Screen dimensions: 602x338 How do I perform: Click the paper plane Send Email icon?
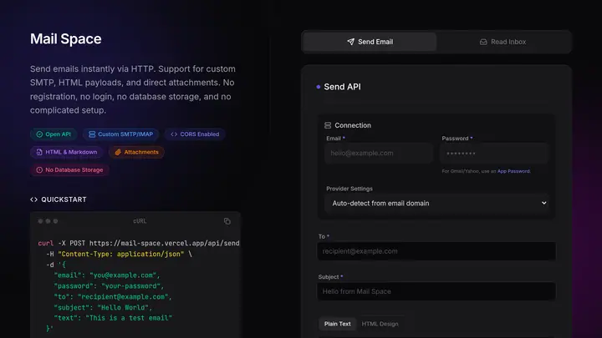pyautogui.click(x=350, y=42)
